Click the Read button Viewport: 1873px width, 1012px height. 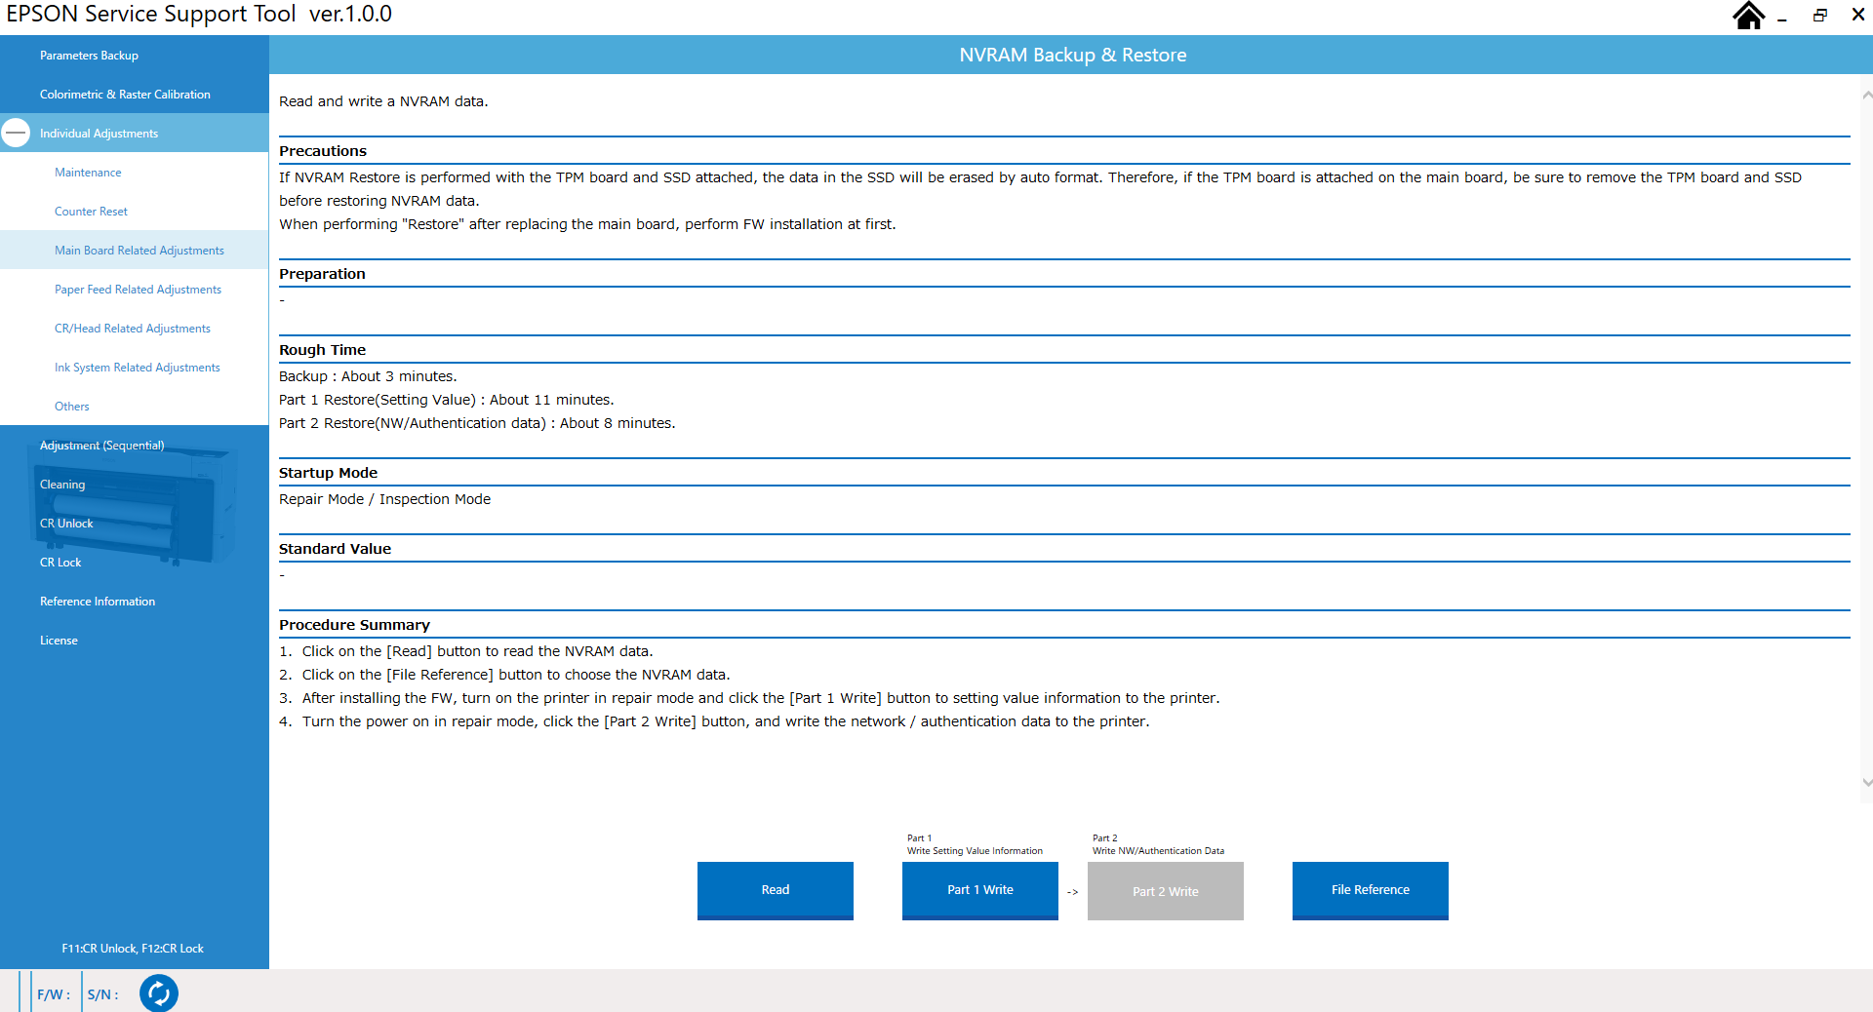click(x=776, y=890)
